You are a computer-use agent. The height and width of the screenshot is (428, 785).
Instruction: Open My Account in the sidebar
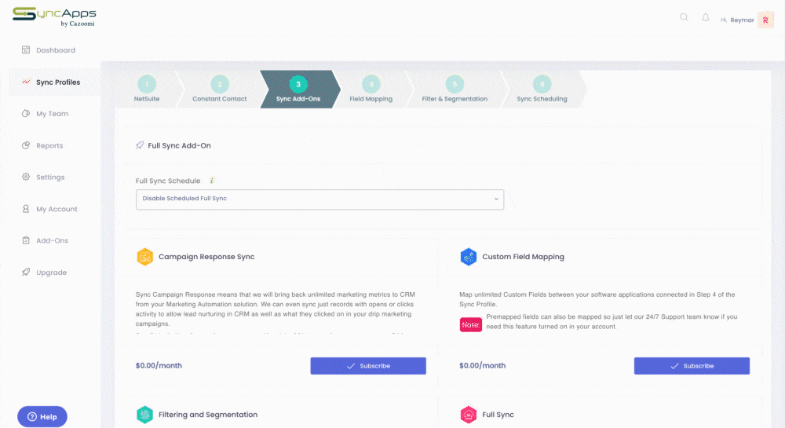pyautogui.click(x=55, y=209)
